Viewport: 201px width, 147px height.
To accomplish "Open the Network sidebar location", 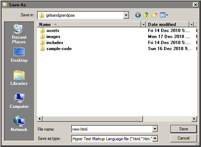I will click(x=19, y=124).
